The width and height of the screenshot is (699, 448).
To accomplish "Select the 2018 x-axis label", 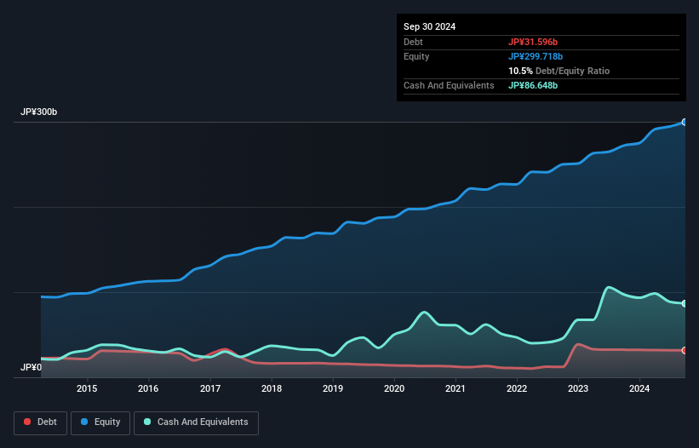I will tap(272, 389).
